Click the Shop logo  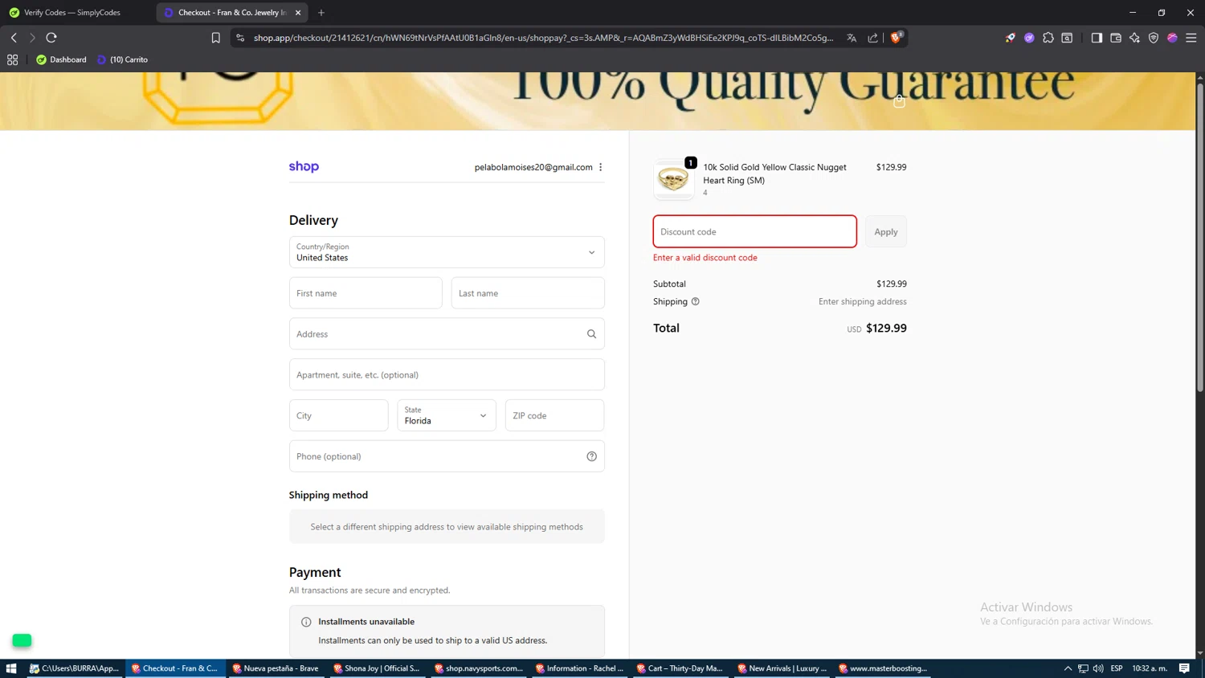pyautogui.click(x=304, y=166)
